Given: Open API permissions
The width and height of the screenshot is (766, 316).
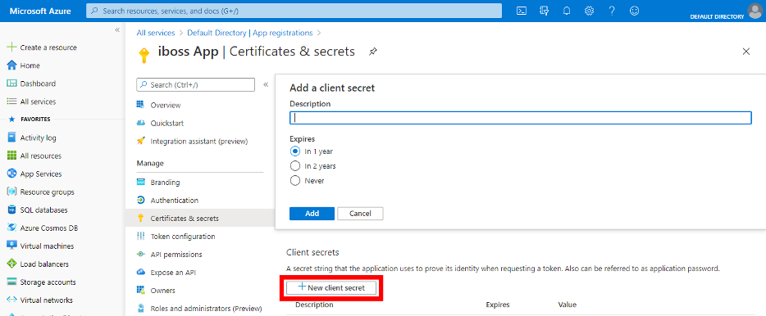Looking at the screenshot, I should pos(169,254).
